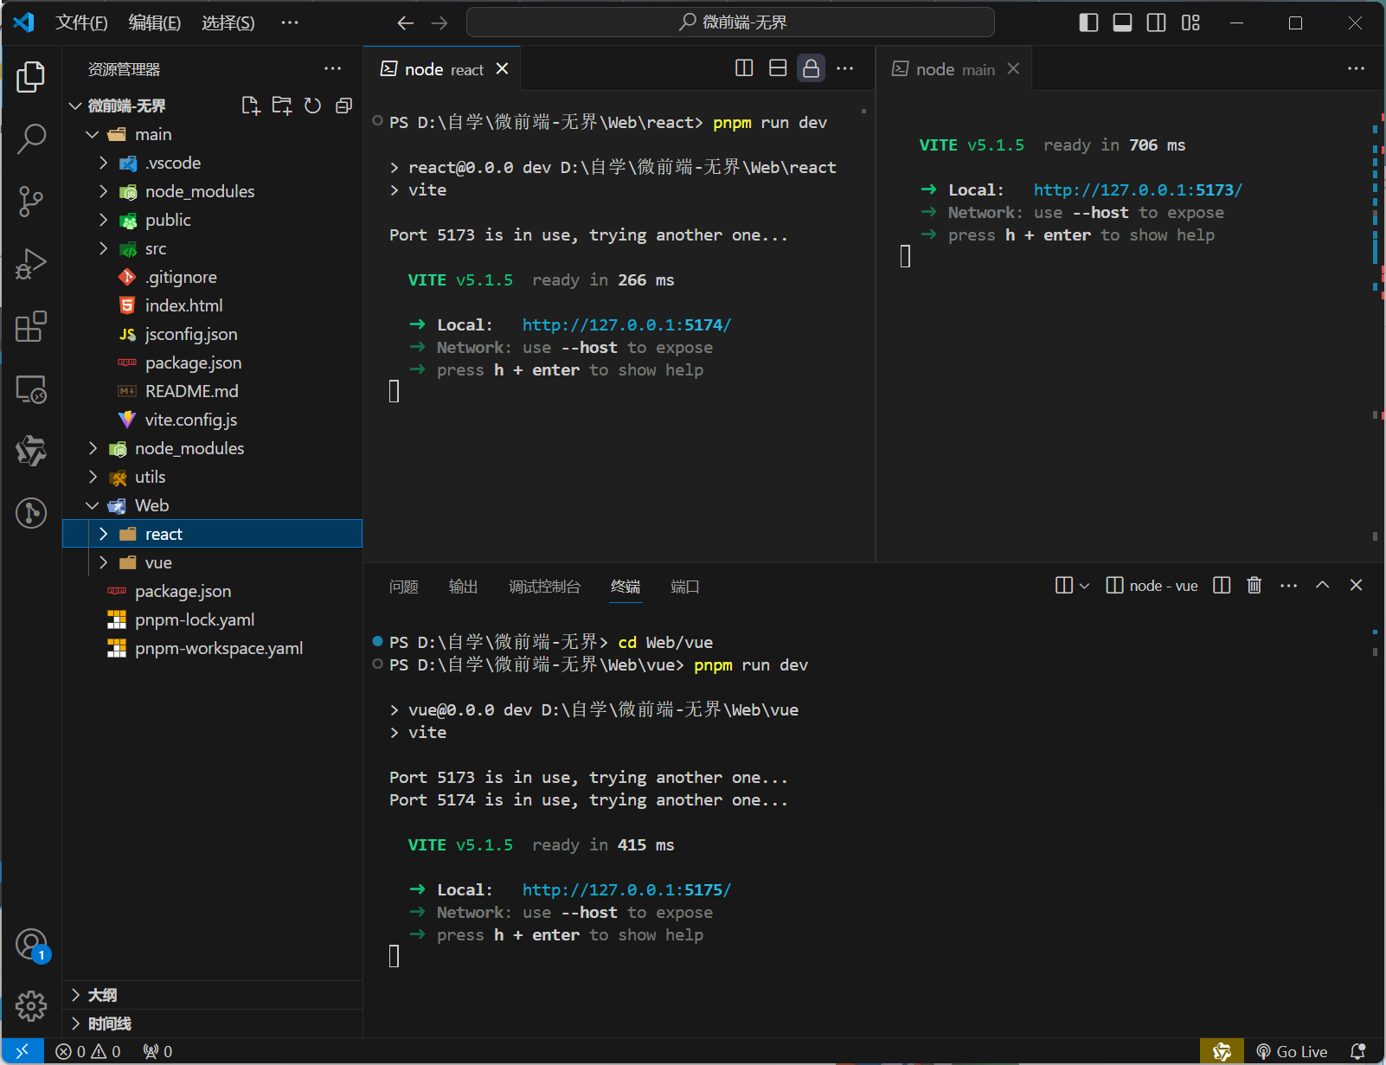
Task: Switch to the 端口 panel tab
Action: [685, 587]
